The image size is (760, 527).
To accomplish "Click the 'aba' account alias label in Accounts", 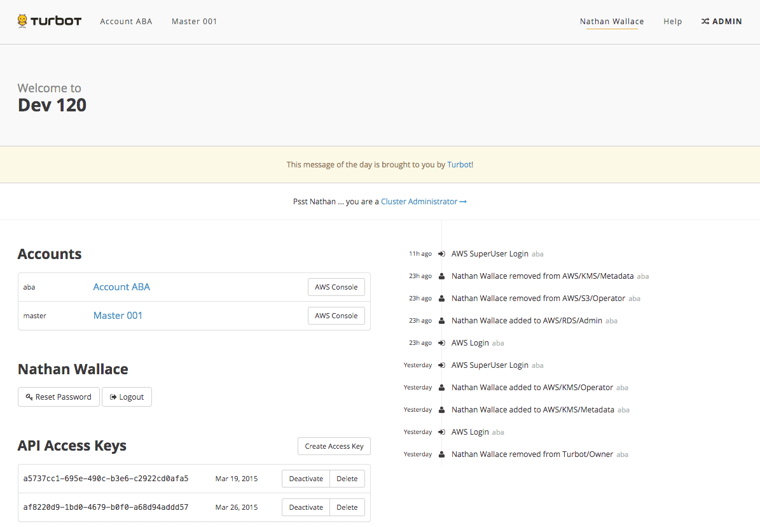I will (29, 287).
